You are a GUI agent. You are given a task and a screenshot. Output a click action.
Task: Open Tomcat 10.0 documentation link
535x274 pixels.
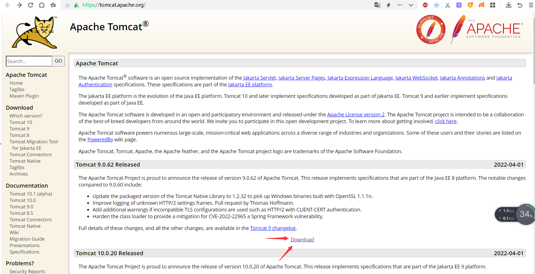[23, 200]
